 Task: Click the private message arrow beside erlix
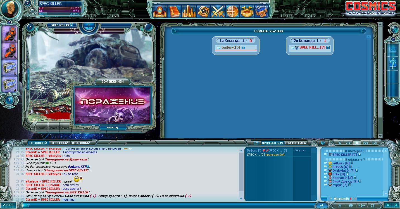[x=325, y=174]
